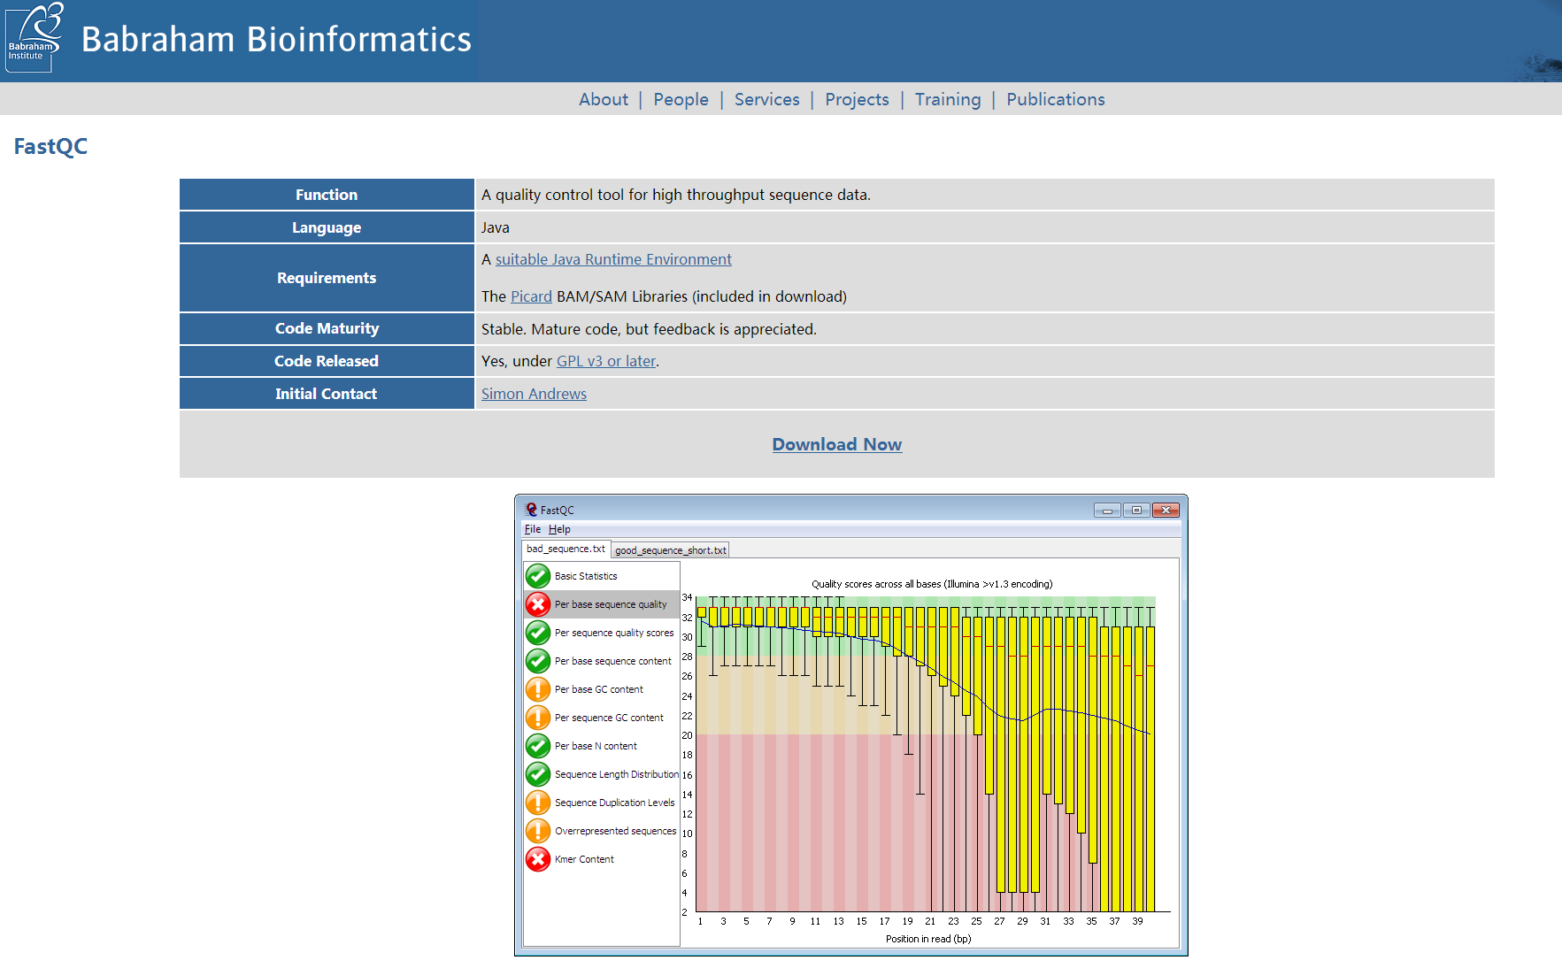Open the Publications navigation link

coord(1056,99)
